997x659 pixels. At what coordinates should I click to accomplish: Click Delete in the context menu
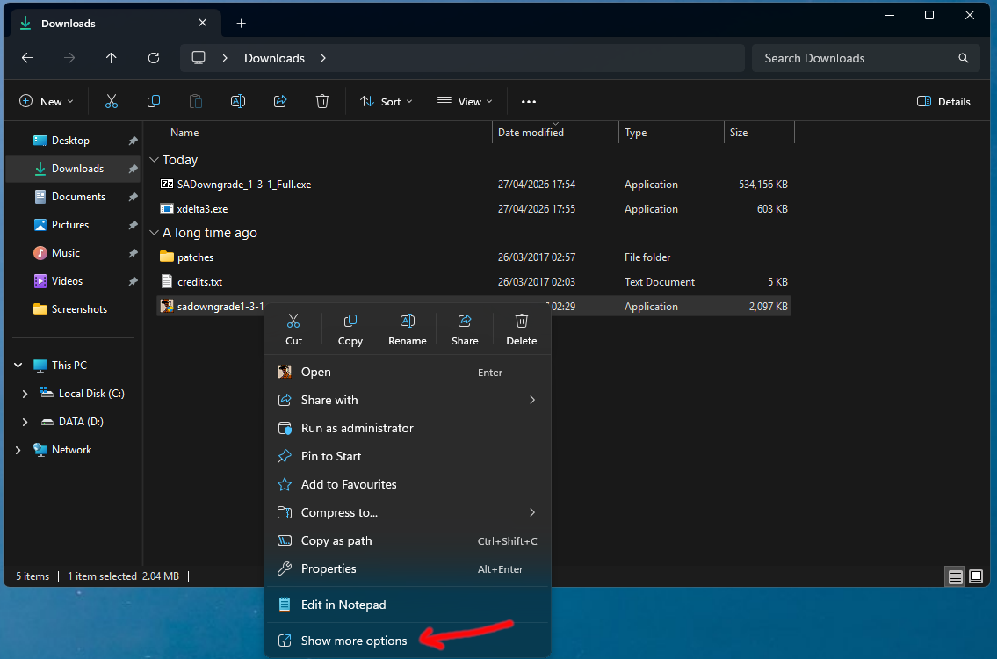coord(522,329)
